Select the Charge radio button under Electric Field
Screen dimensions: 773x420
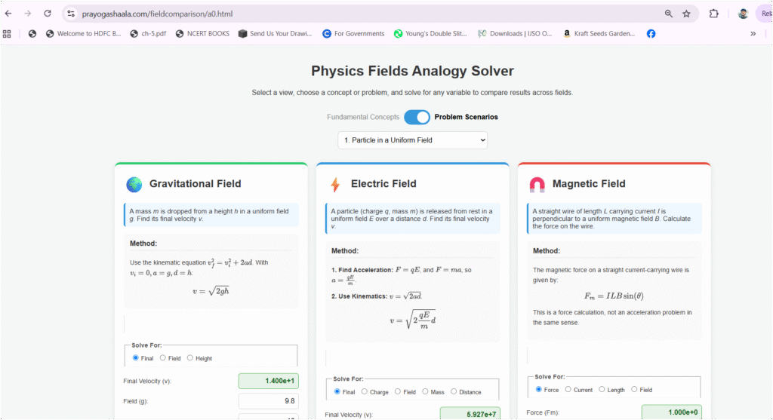(x=365, y=391)
